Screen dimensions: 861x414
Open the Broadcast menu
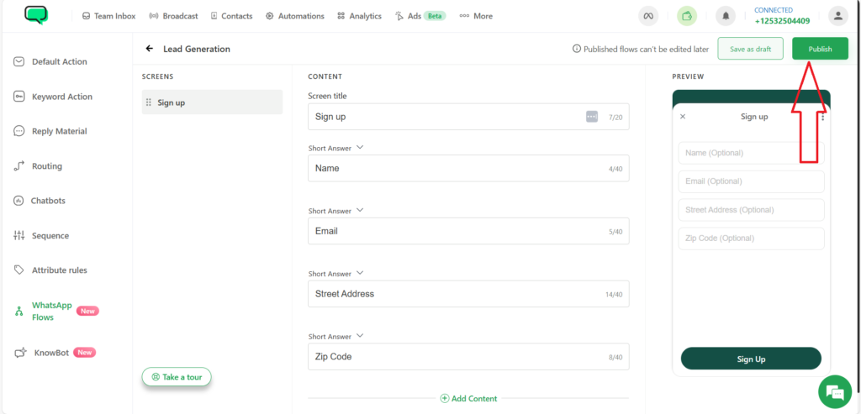click(x=173, y=16)
